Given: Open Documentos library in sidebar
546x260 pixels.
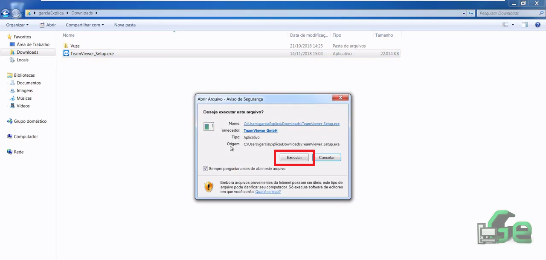Looking at the screenshot, I should tap(26, 83).
